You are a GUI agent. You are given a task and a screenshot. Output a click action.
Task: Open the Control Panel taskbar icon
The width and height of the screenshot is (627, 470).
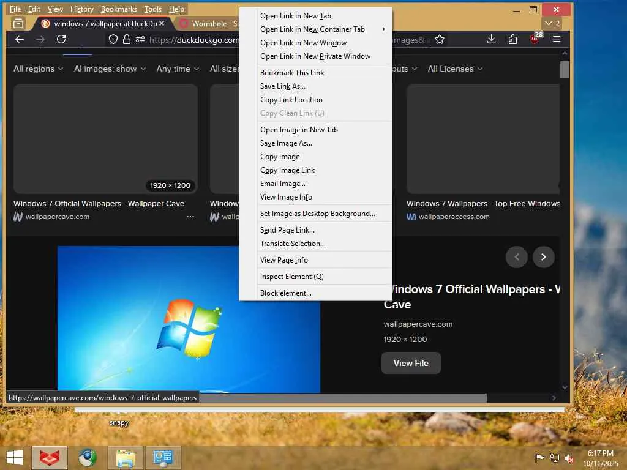point(163,458)
